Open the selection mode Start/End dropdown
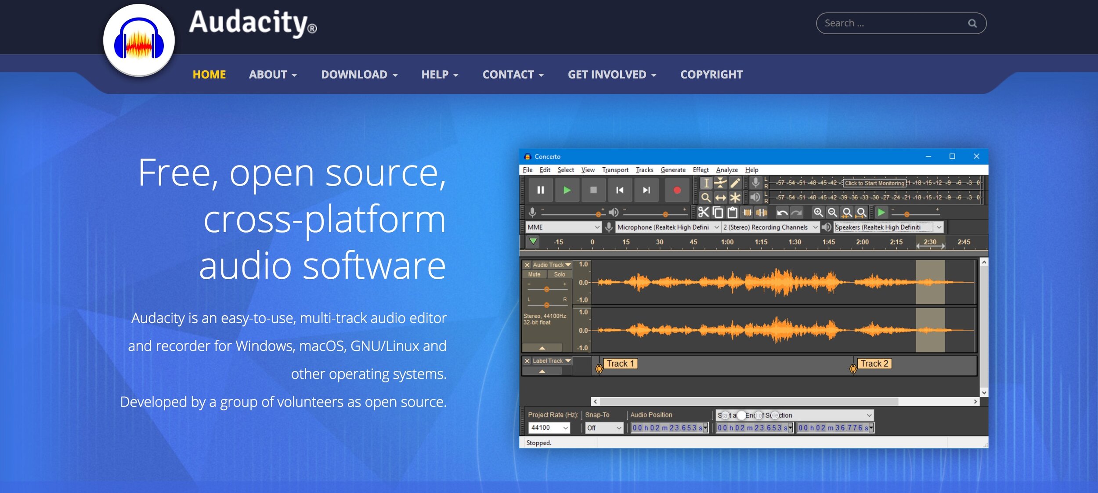 pyautogui.click(x=795, y=415)
